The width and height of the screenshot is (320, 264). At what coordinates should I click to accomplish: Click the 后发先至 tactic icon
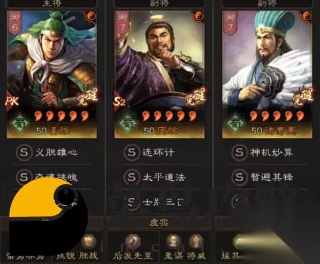(x=133, y=242)
